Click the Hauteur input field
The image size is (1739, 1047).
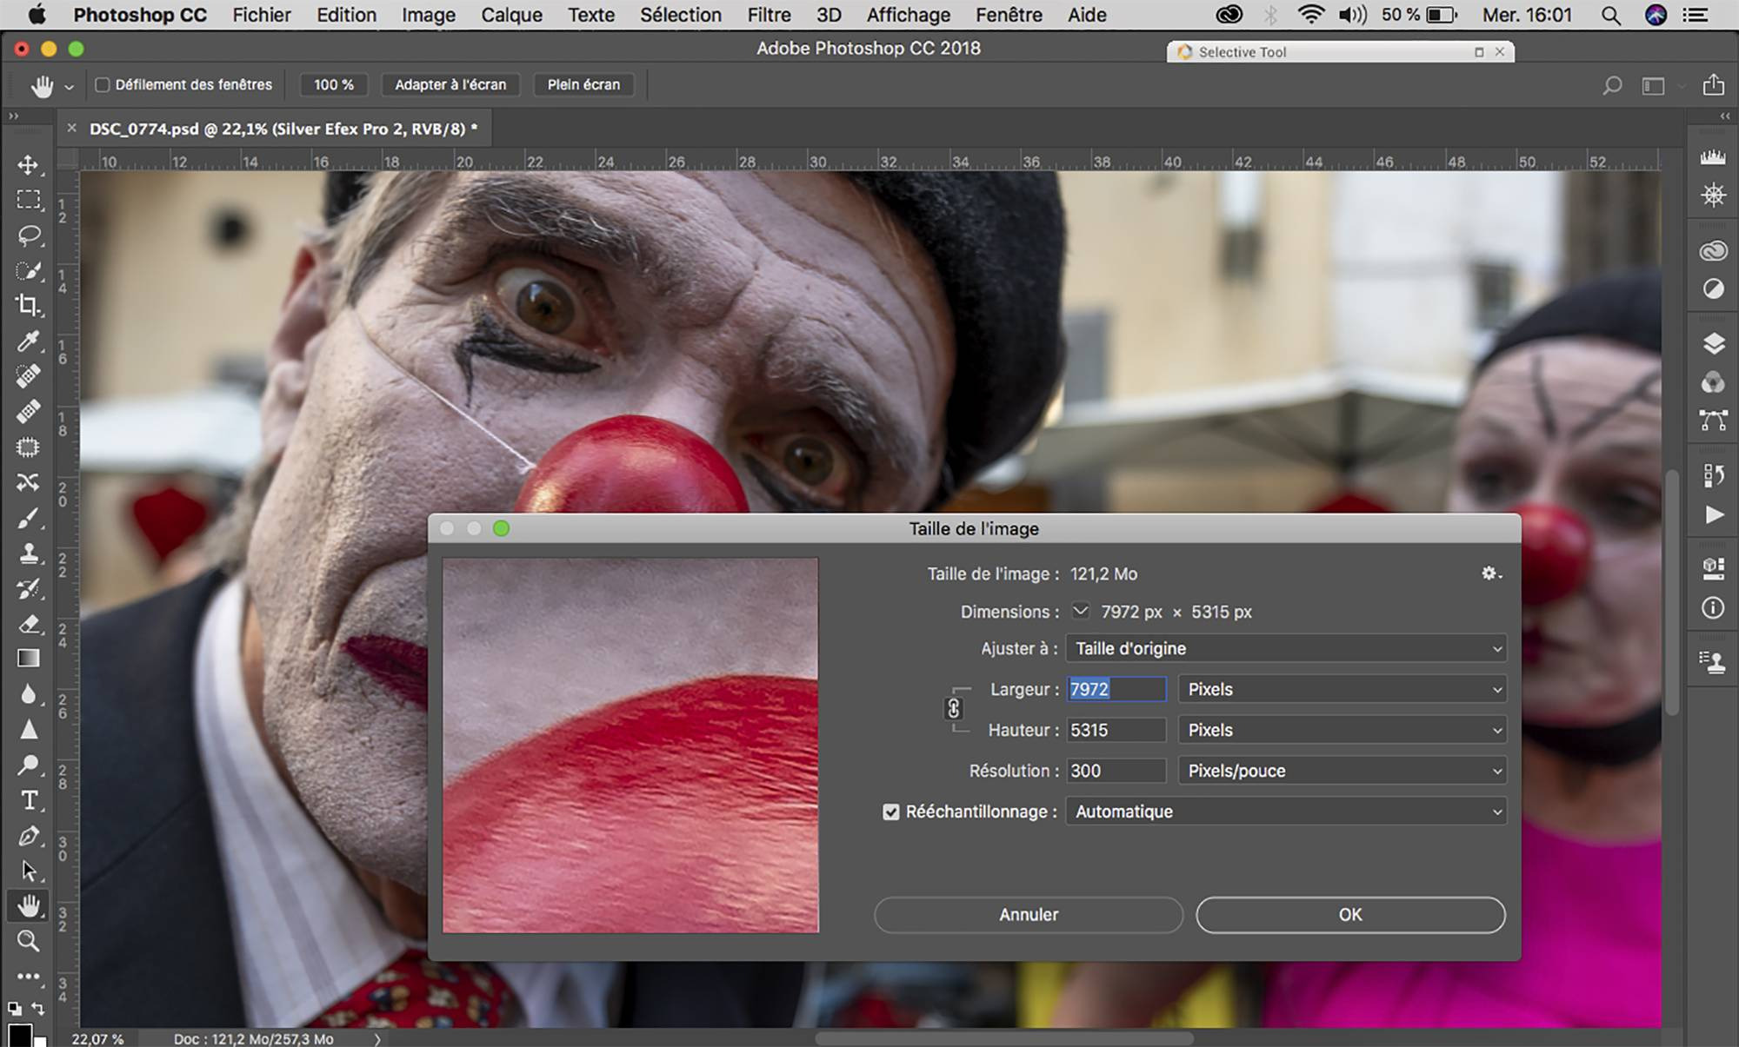tap(1116, 730)
